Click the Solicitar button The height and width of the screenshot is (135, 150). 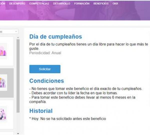(x=45, y=69)
